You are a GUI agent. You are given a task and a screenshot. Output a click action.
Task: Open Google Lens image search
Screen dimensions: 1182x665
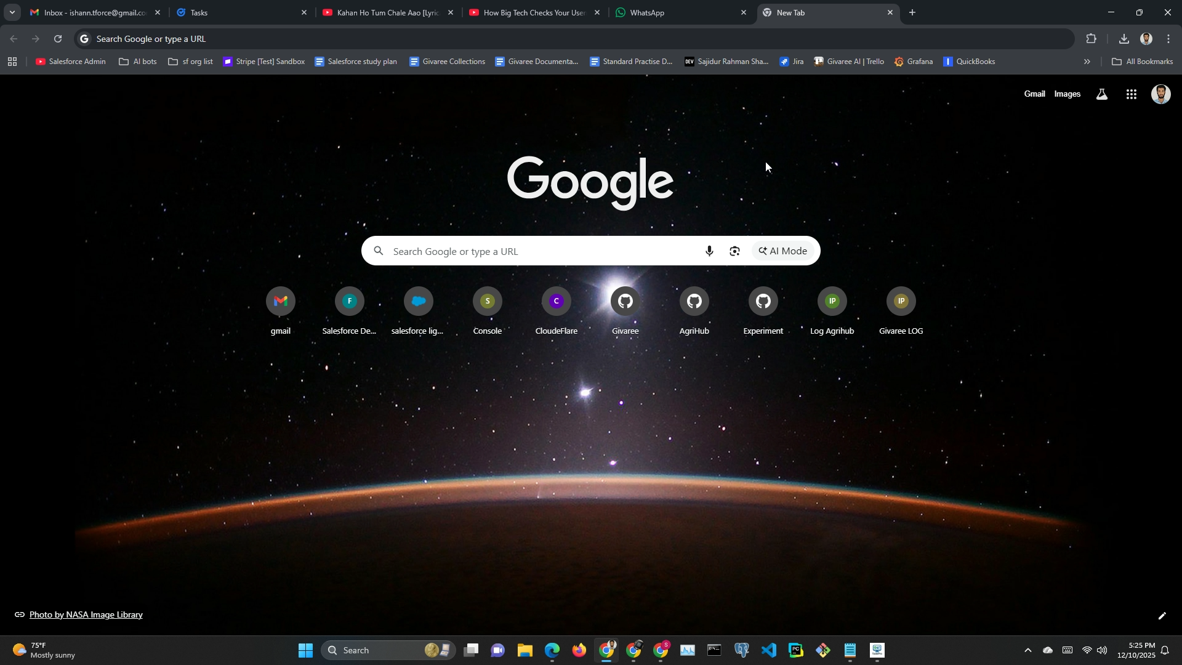click(x=734, y=251)
